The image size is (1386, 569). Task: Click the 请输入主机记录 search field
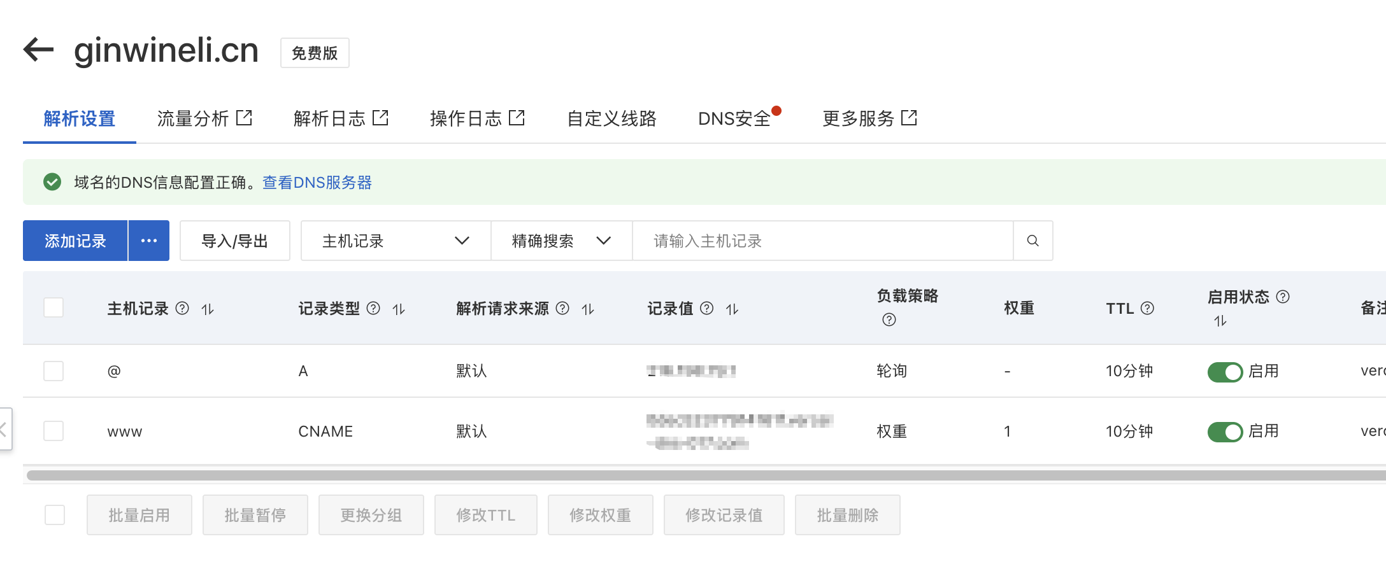click(822, 241)
